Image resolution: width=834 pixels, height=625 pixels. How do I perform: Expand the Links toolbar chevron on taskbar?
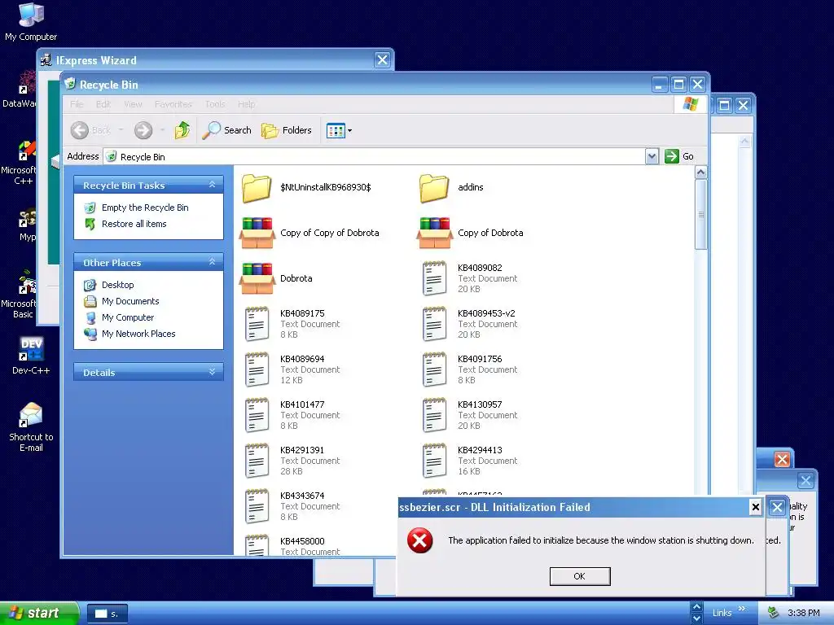(742, 609)
